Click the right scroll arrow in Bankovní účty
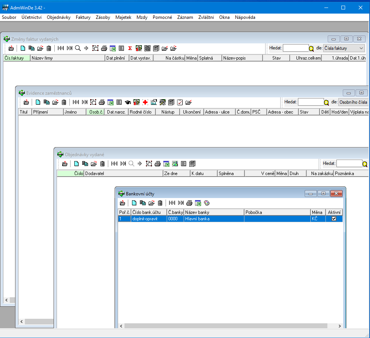Screen dimensions: 370x338 coord(339,326)
